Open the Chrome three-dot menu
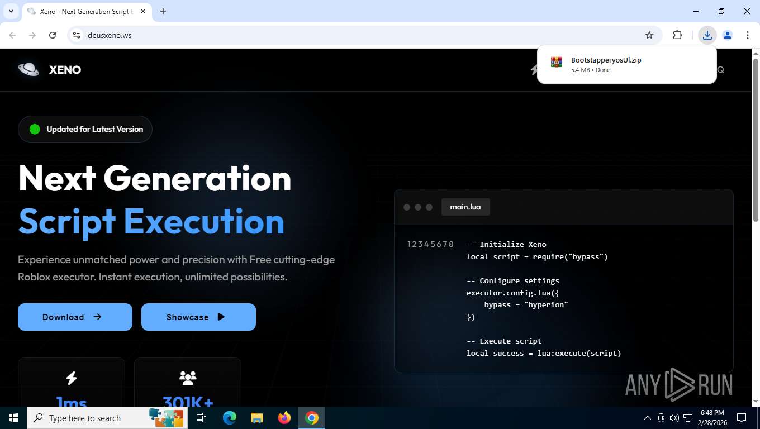This screenshot has width=760, height=429. pos(748,35)
